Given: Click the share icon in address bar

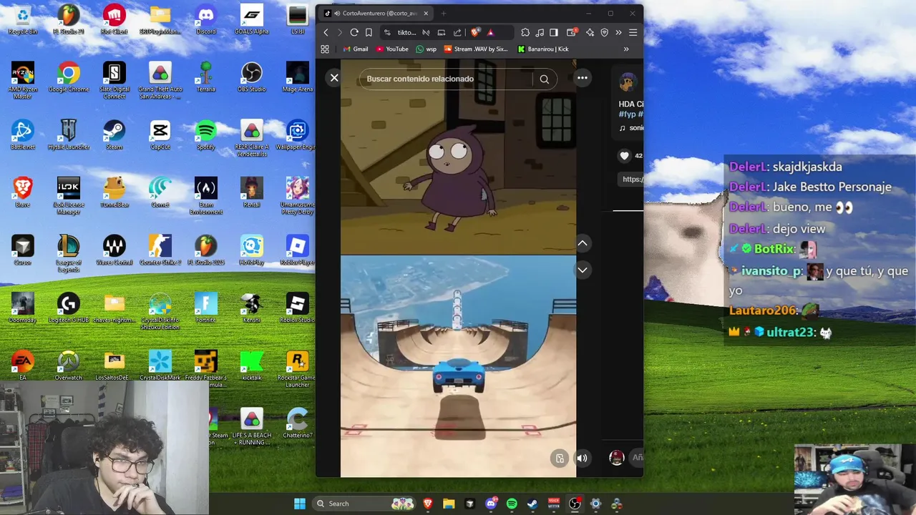Looking at the screenshot, I should pos(458,32).
